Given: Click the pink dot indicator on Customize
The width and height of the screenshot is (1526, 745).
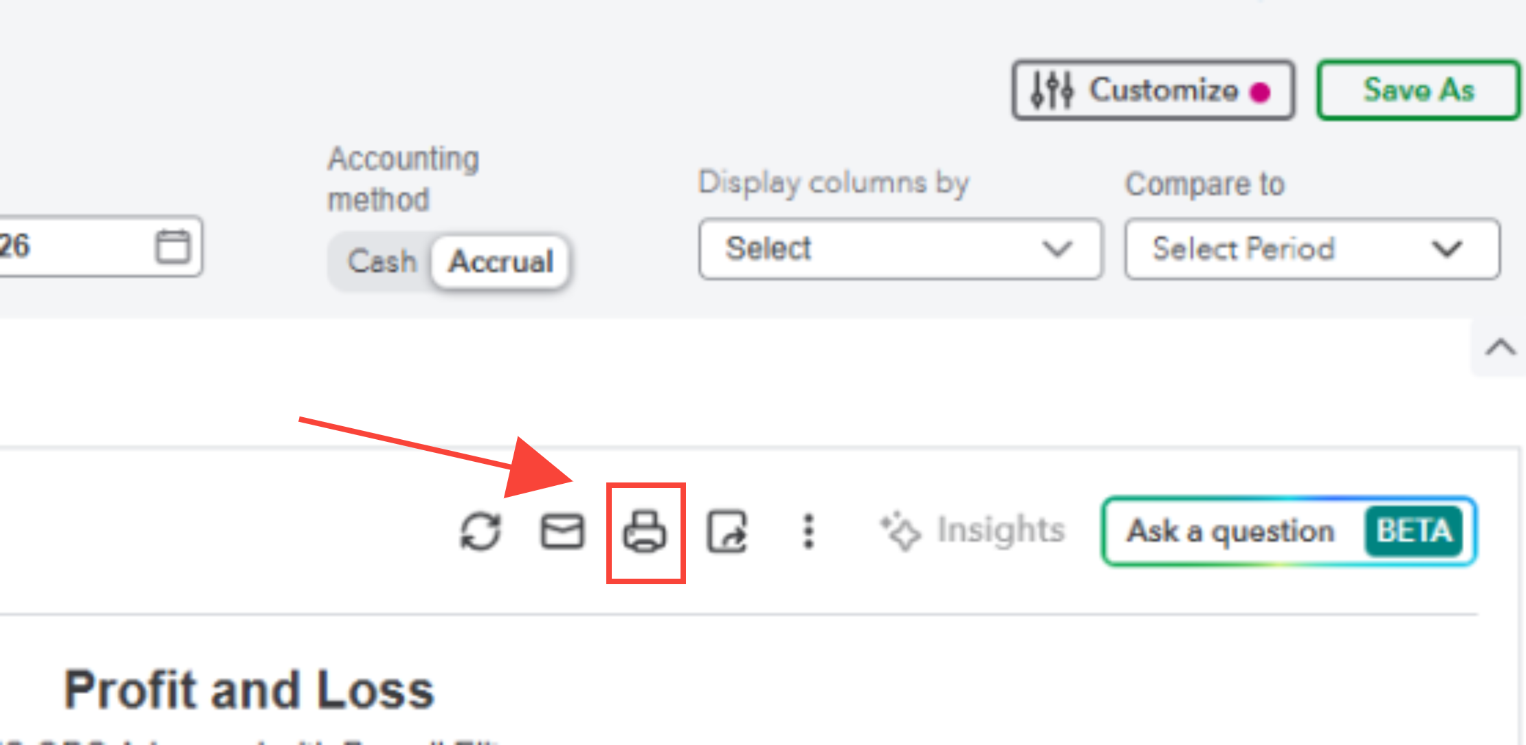Looking at the screenshot, I should 1260,92.
